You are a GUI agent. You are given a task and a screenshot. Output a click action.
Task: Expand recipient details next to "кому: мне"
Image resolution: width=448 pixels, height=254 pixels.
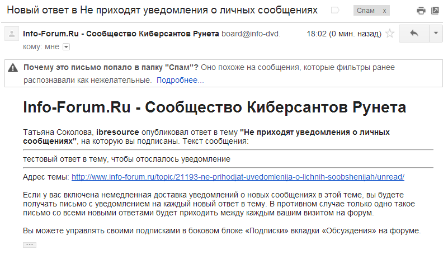point(67,46)
